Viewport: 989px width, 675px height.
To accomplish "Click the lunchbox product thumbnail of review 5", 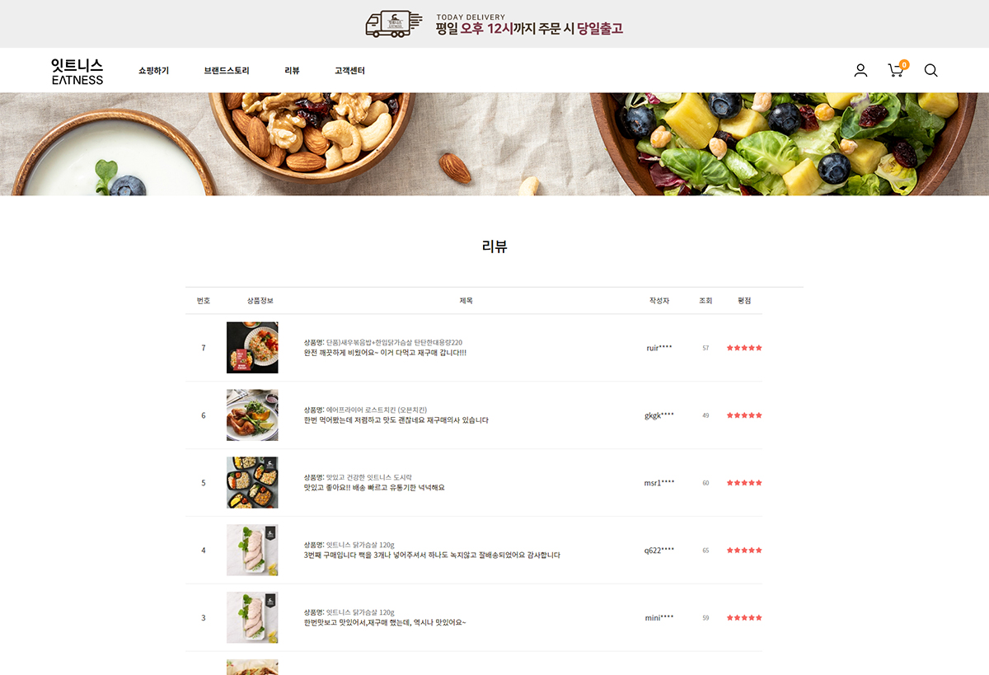I will click(252, 483).
